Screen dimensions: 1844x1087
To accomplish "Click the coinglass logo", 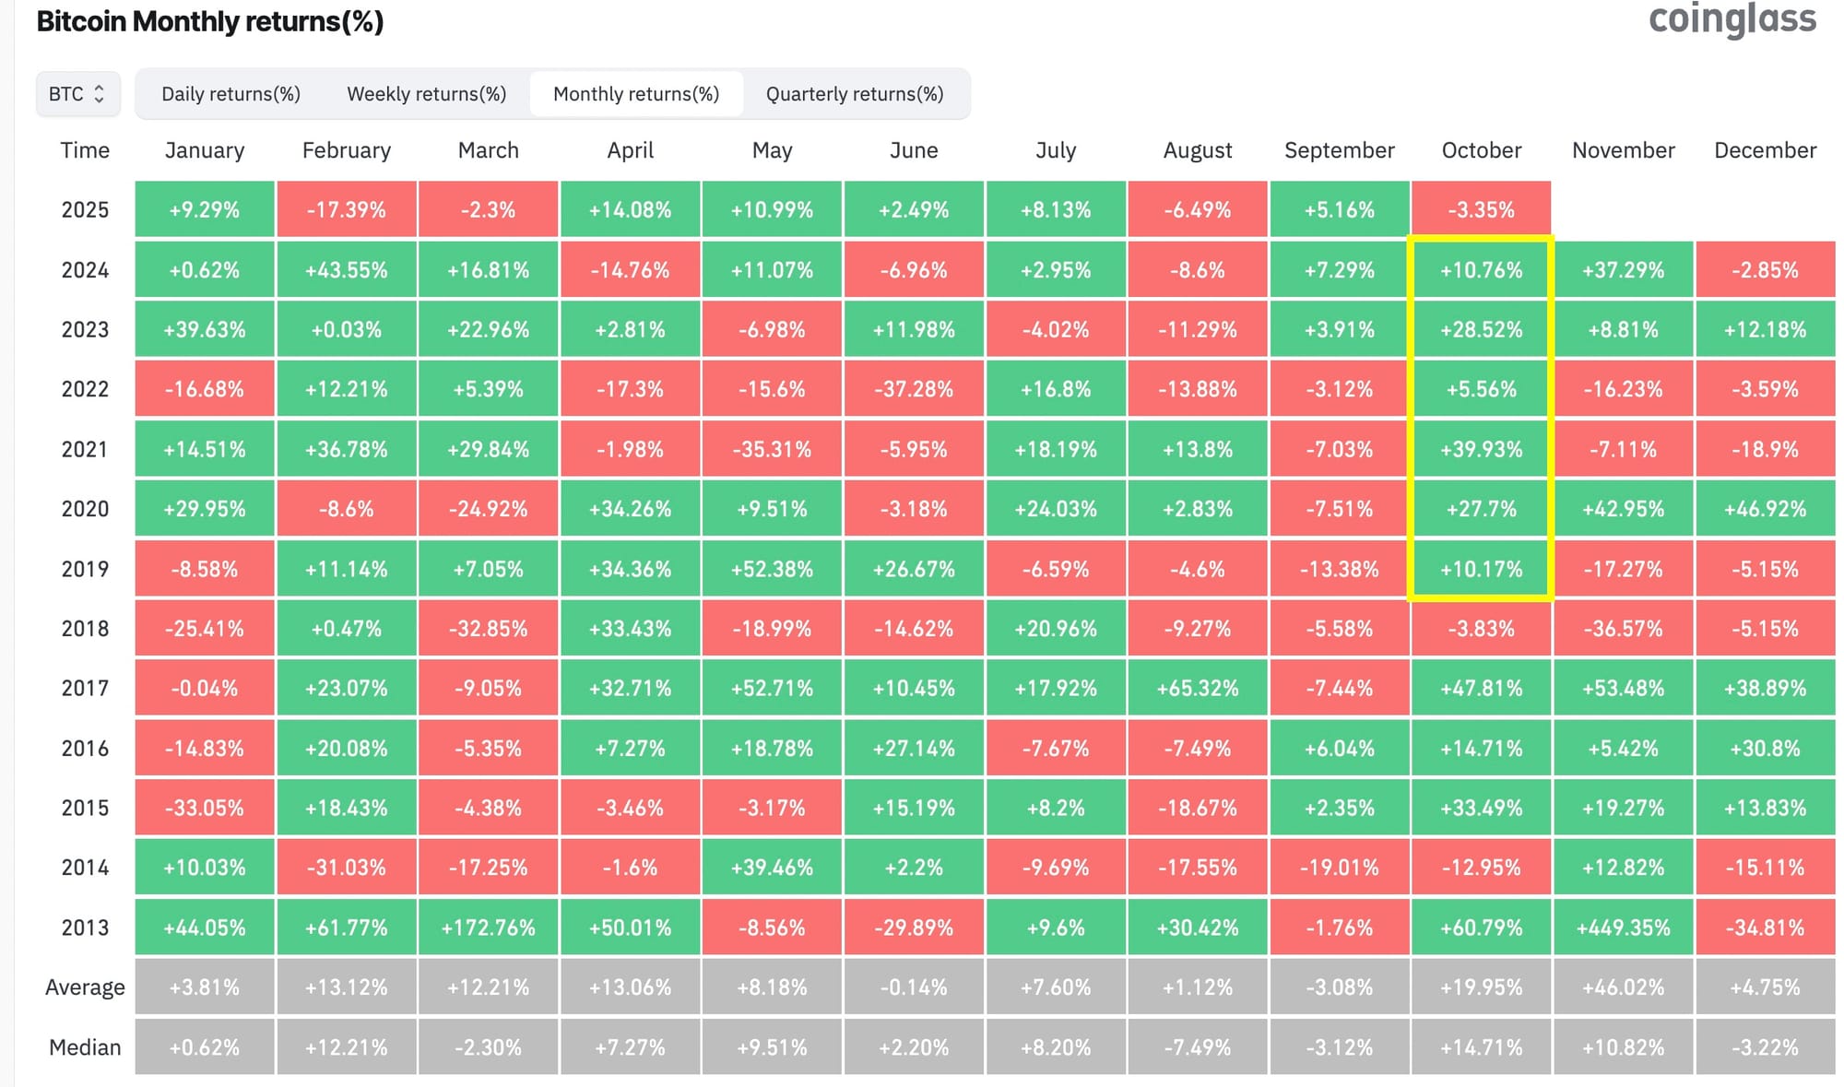I will click(1732, 20).
